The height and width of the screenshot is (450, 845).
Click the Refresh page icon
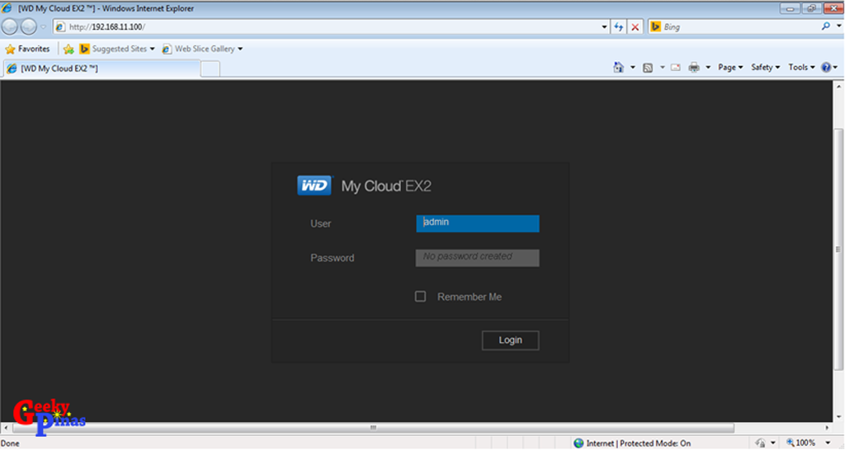point(619,27)
